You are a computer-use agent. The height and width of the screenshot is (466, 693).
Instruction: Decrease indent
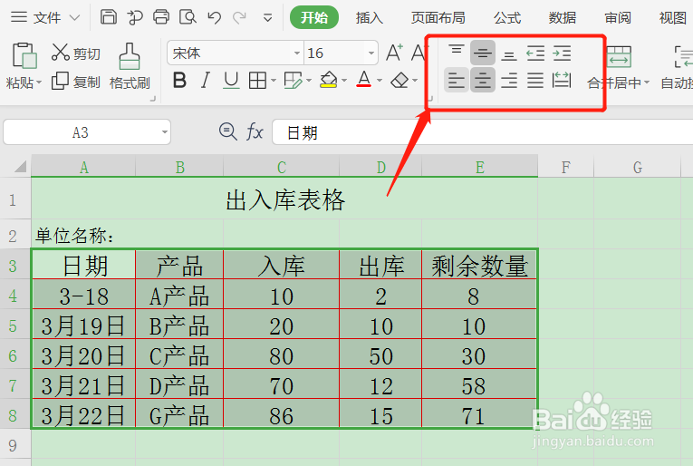point(535,53)
